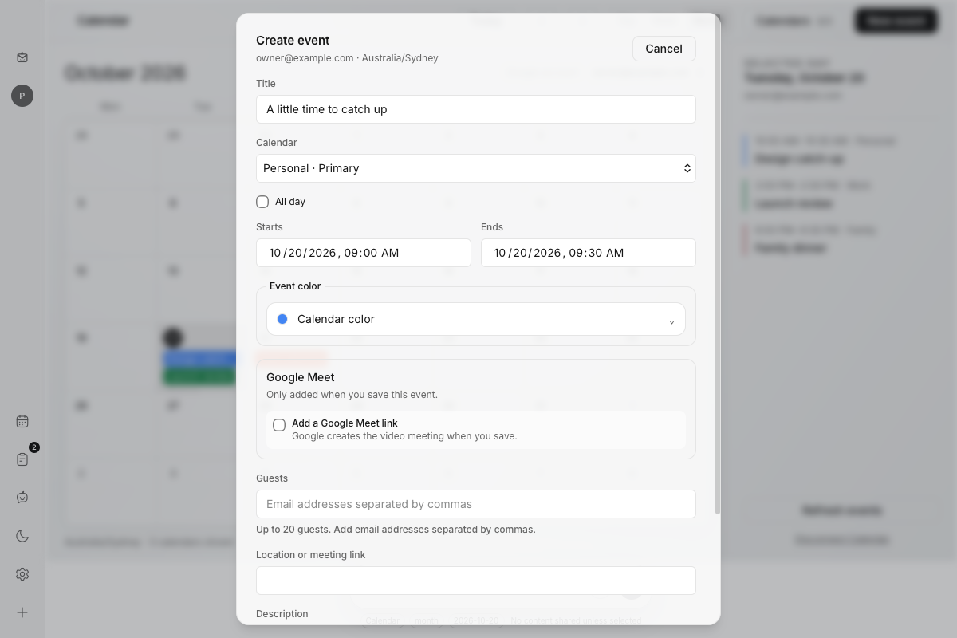Screen dimensions: 957x638
Task: Click the New event button behind dialog
Action: (896, 21)
